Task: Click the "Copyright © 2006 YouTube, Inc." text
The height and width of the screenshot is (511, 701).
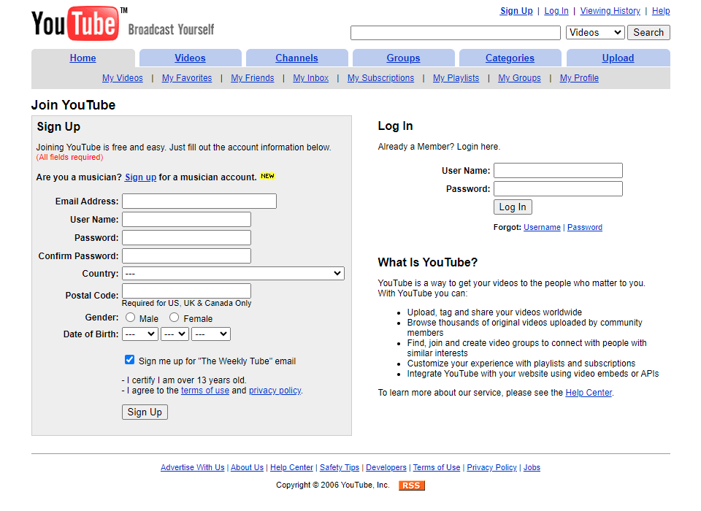Action: tap(333, 485)
